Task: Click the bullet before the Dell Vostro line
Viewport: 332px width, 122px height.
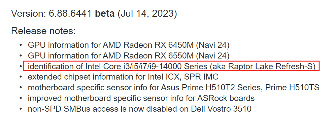Action: pyautogui.click(x=21, y=109)
